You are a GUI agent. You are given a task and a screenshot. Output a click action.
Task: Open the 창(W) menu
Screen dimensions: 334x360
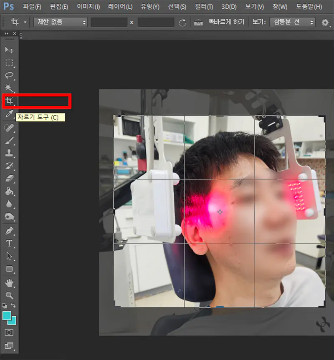[280, 7]
